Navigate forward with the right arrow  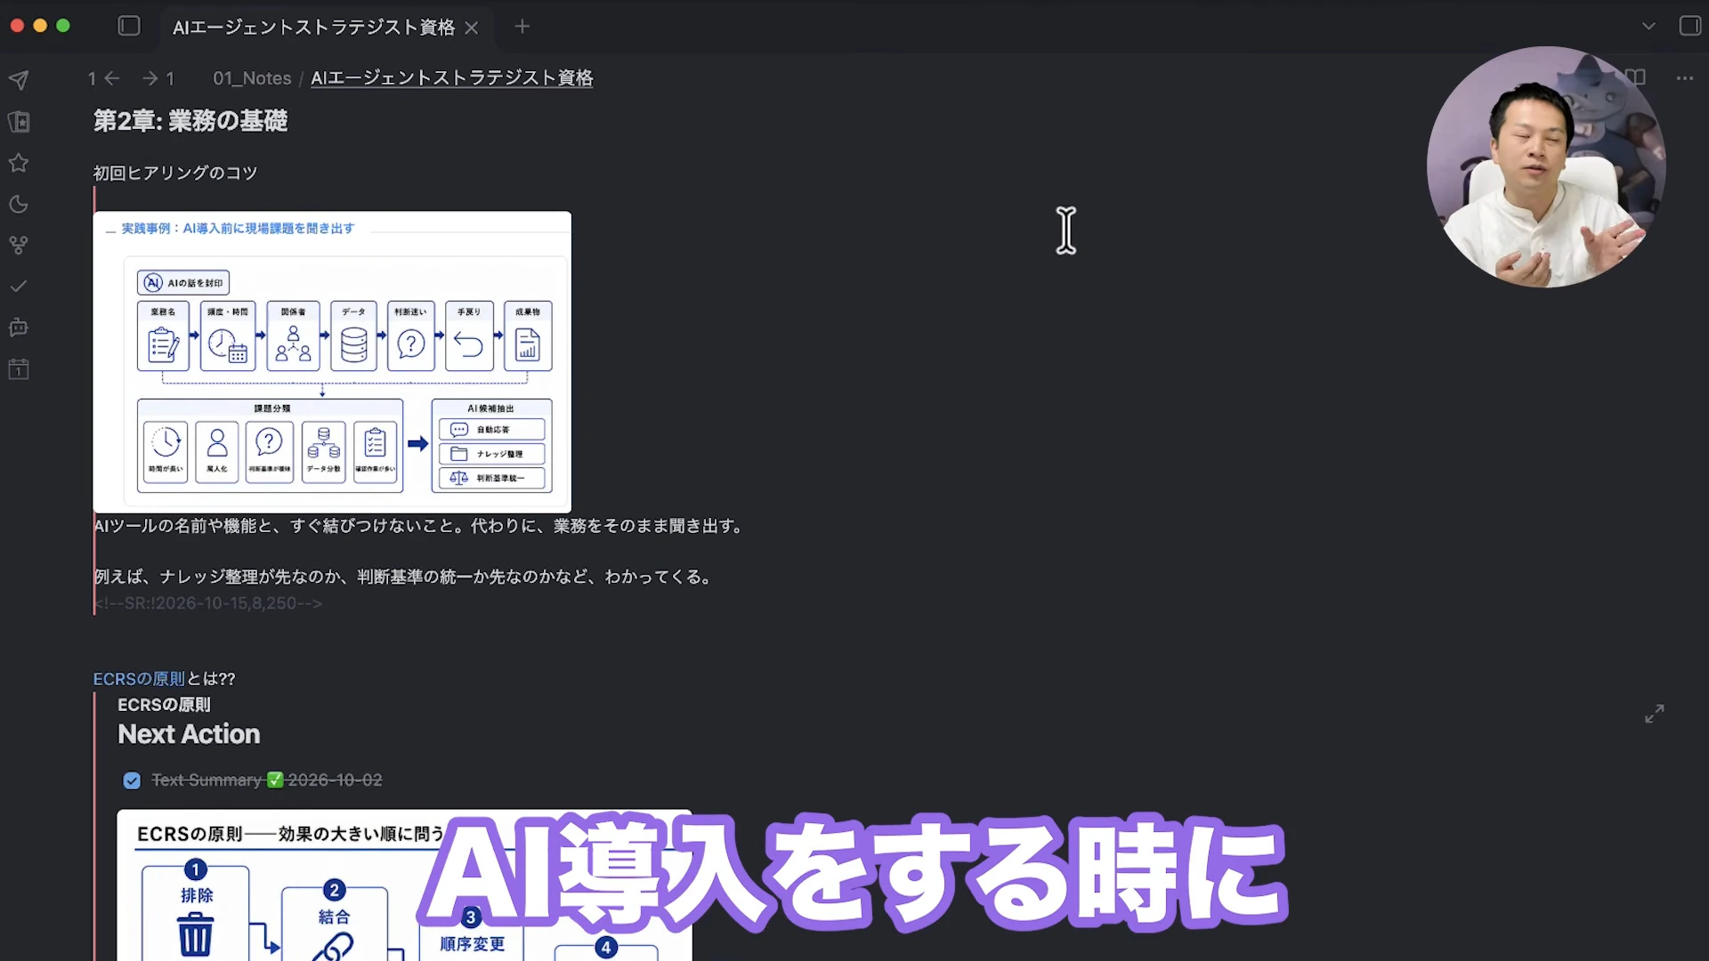tap(150, 78)
